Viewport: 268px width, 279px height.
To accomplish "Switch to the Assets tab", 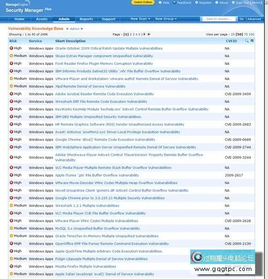I will coord(42,19).
